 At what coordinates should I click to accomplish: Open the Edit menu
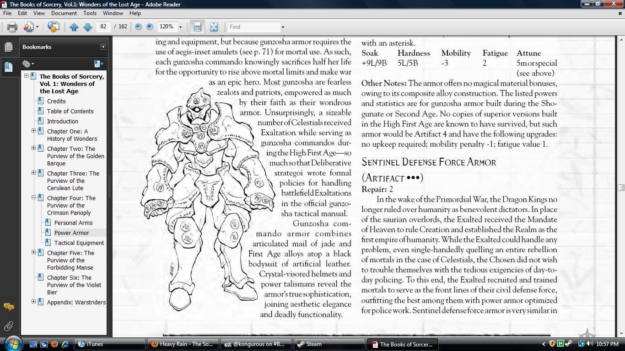pos(22,13)
